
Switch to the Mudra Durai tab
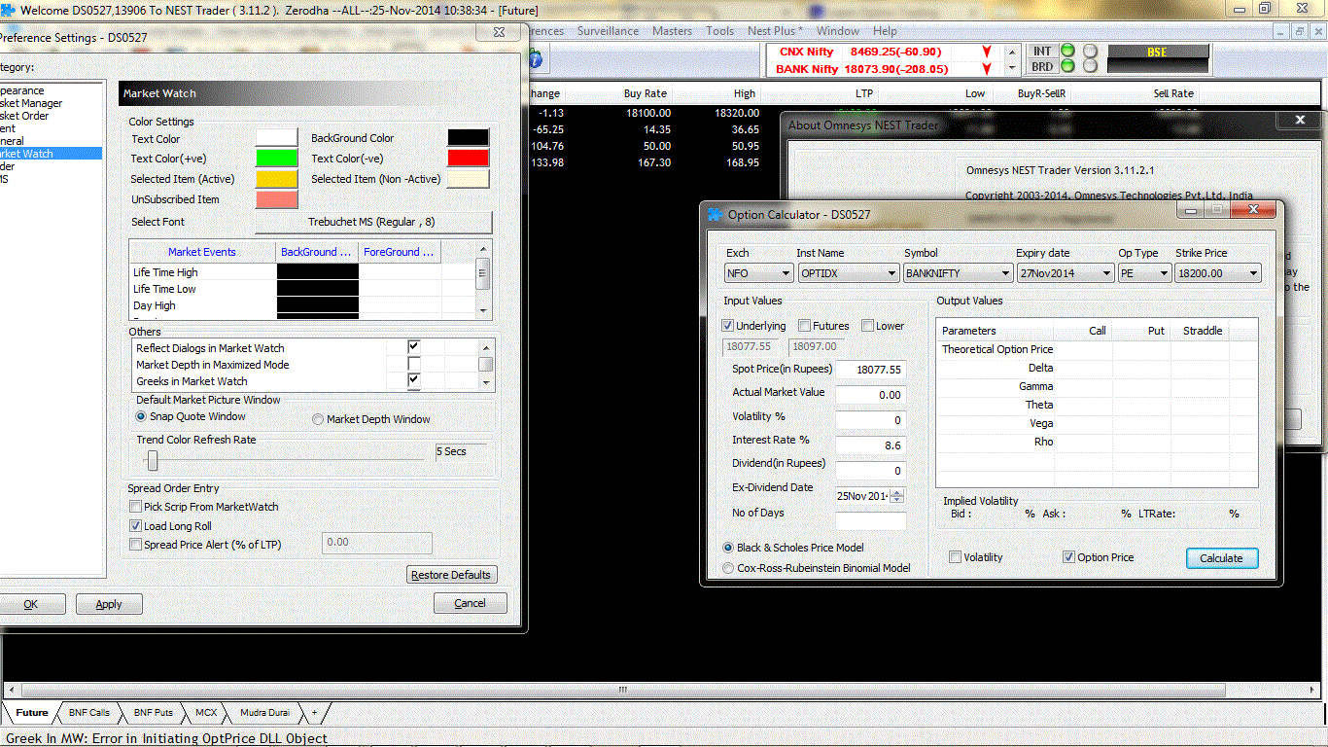265,713
